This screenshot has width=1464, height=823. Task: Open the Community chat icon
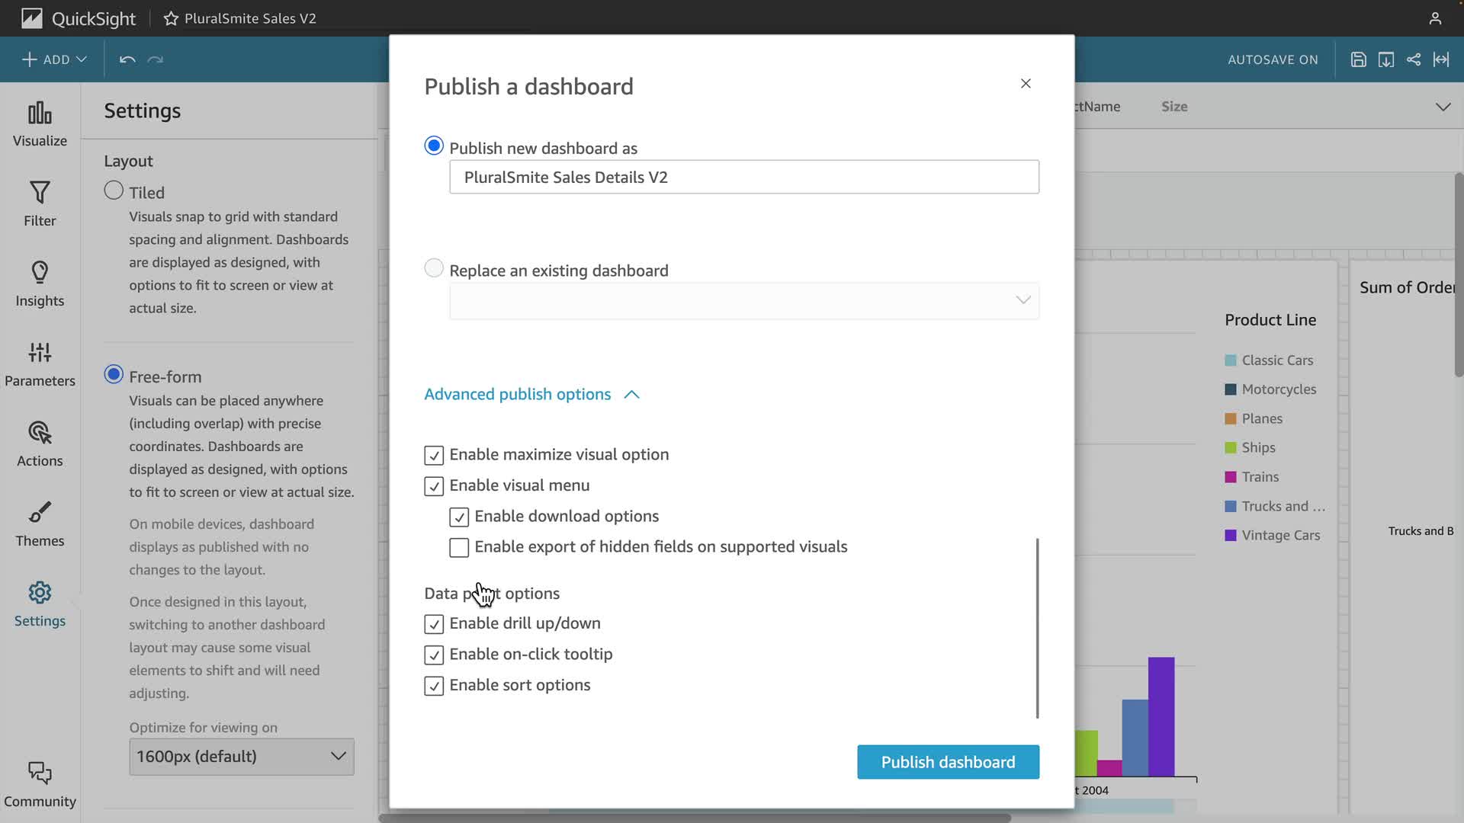click(40, 773)
